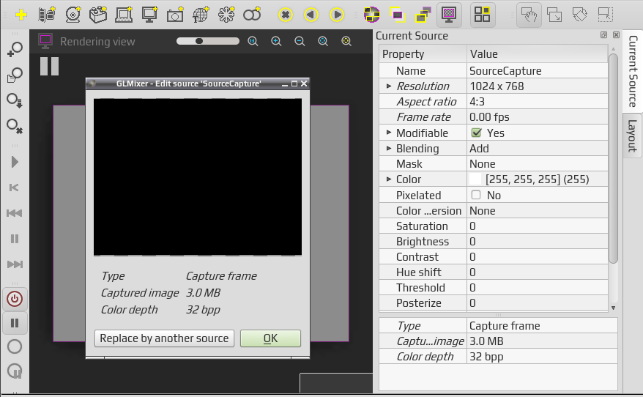Toggle the Pixelated 'No' checkbox
The width and height of the screenshot is (643, 397).
coord(476,195)
